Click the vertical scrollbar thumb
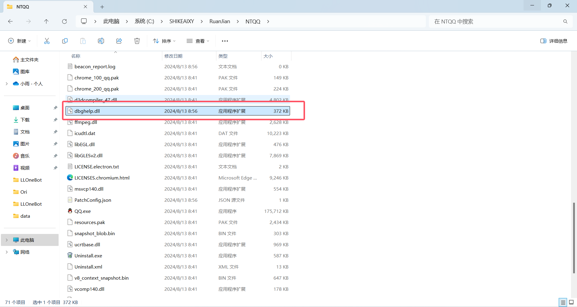577x307 pixels. click(574, 238)
